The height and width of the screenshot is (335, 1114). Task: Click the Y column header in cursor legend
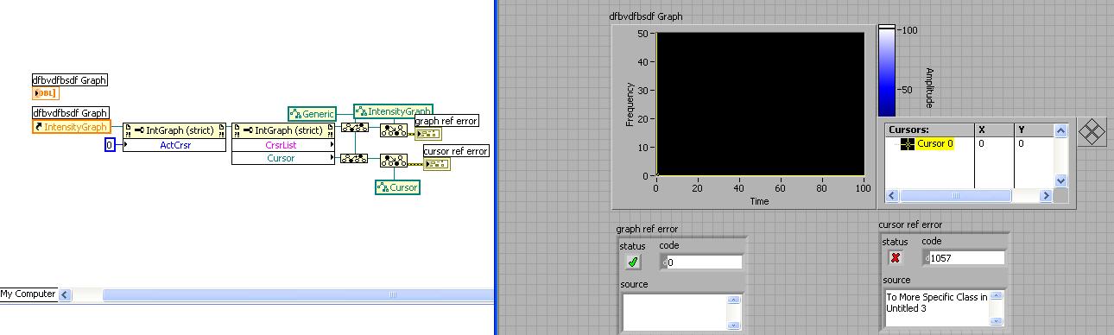point(1035,130)
